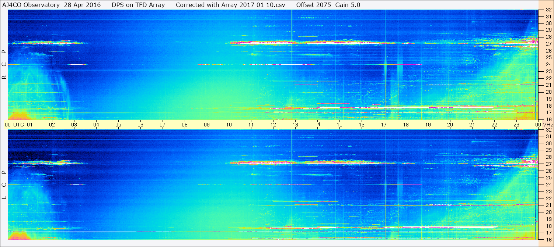Click the 20 hour label on time axis

click(x=450, y=125)
